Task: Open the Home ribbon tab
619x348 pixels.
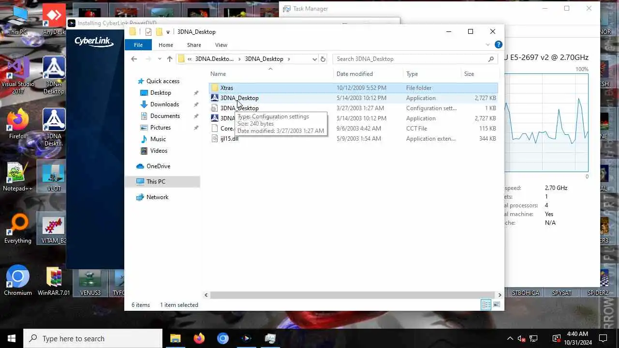Action: pos(166,45)
